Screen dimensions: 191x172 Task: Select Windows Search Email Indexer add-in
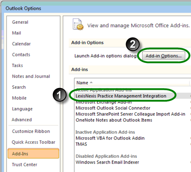(x=107, y=162)
